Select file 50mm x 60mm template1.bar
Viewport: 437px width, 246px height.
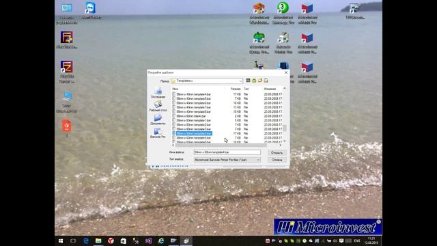point(193,120)
